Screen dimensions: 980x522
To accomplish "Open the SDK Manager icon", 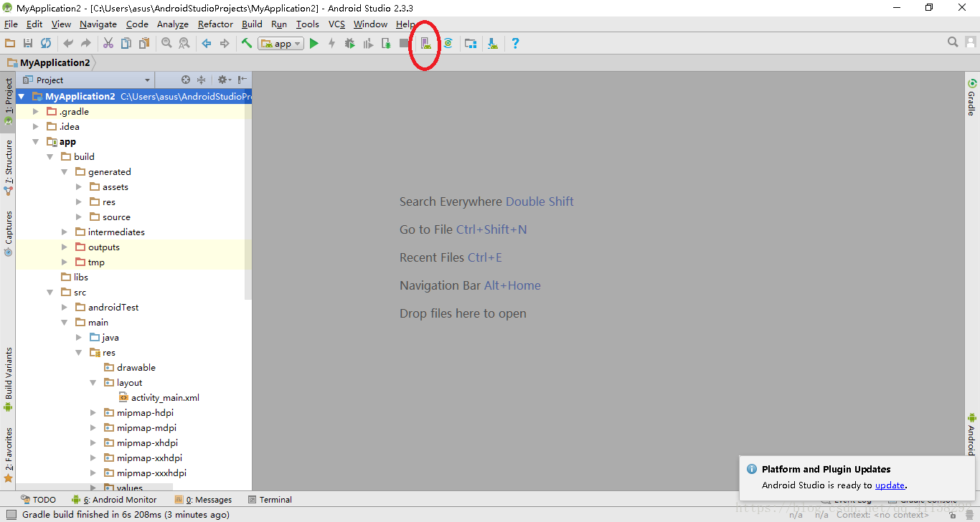I will (493, 43).
